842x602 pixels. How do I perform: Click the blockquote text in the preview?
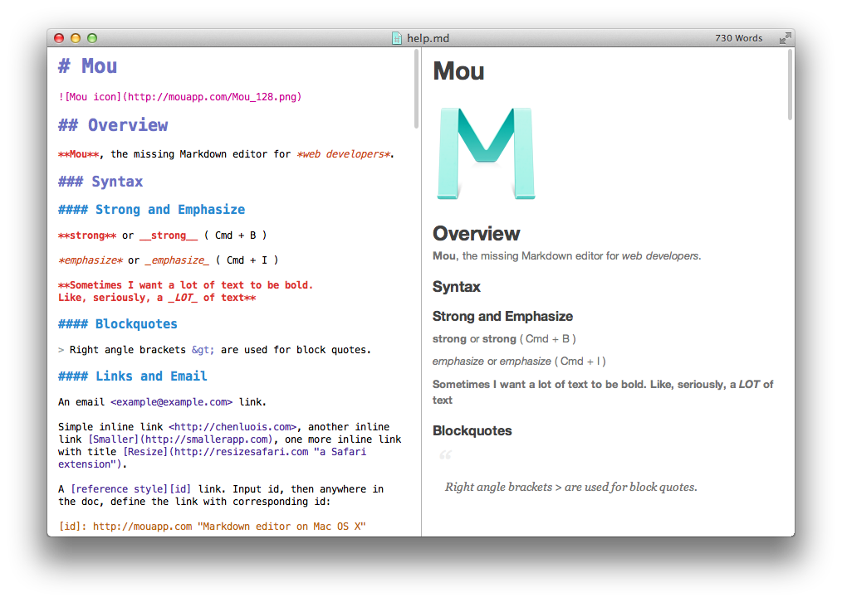tap(573, 487)
